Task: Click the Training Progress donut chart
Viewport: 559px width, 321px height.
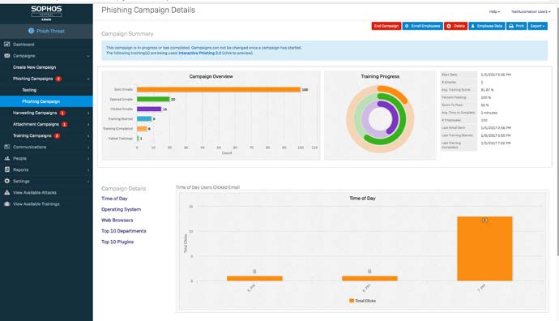Action: click(x=380, y=119)
